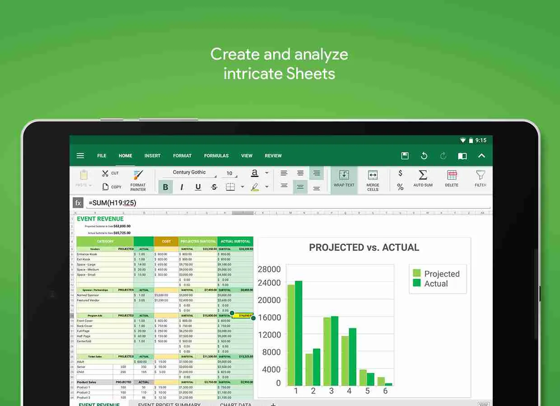The image size is (560, 406).
Task: Open the font size dropdown showing 10
Action: (229, 173)
